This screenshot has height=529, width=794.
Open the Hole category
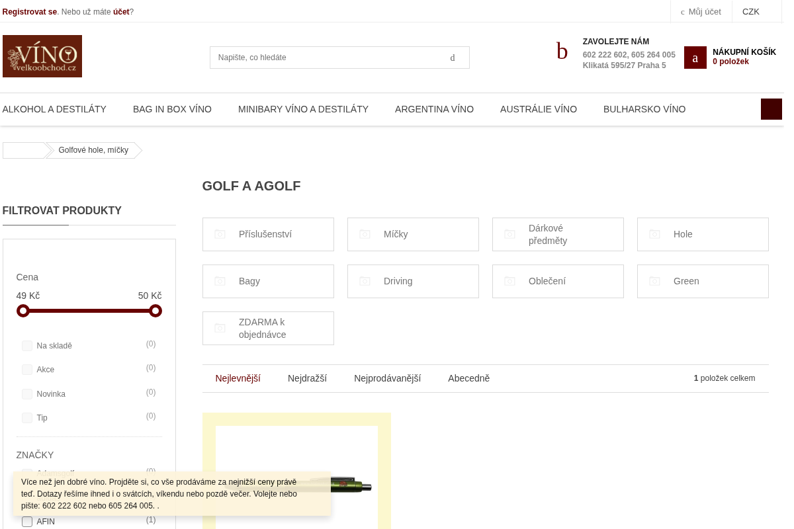pos(703,234)
